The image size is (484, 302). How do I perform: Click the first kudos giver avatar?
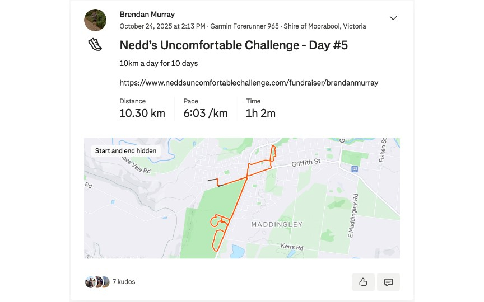(90, 282)
